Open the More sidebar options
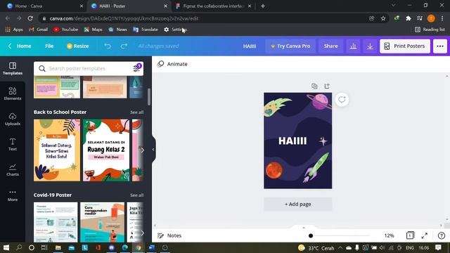The width and height of the screenshot is (450, 253). 13,195
